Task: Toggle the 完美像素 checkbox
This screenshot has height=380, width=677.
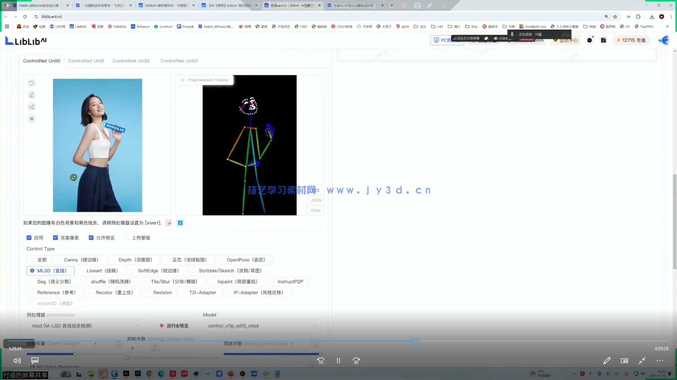Action: pyautogui.click(x=55, y=238)
